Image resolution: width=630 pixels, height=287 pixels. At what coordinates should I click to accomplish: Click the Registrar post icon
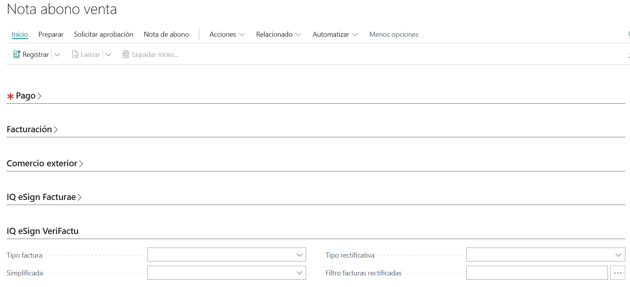point(17,55)
